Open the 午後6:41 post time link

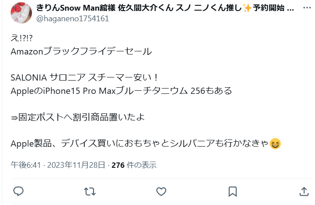coord(26,165)
